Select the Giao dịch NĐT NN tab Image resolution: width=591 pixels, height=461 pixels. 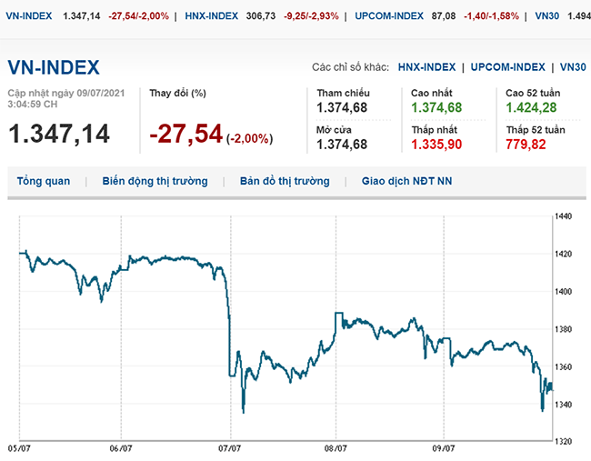pyautogui.click(x=406, y=181)
